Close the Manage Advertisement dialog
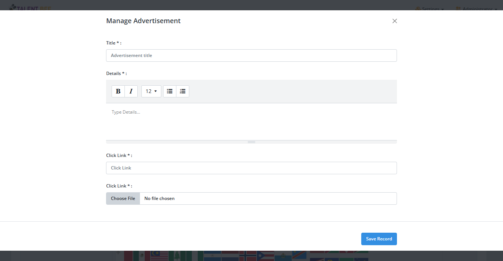The width and height of the screenshot is (503, 261). [394, 21]
